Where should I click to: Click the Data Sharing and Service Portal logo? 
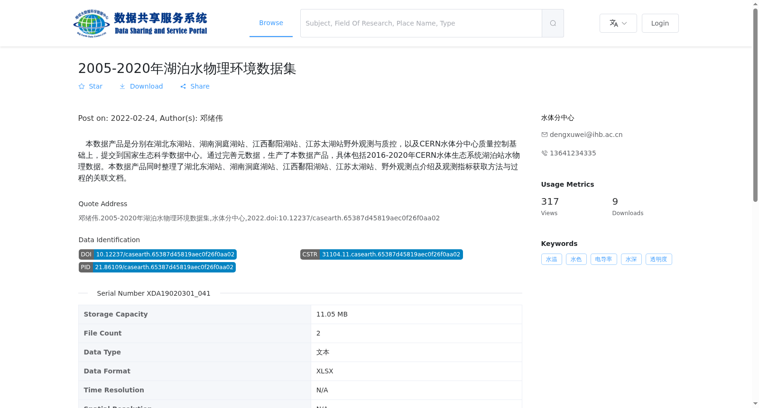(x=140, y=23)
